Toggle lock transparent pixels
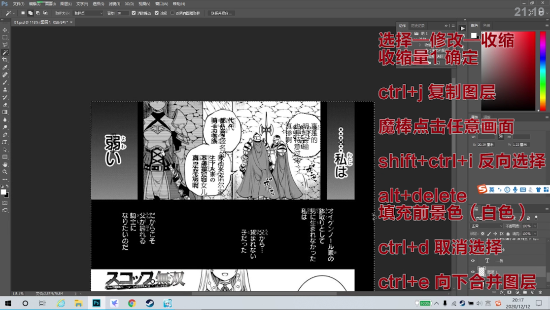The width and height of the screenshot is (550, 310). 482,233
